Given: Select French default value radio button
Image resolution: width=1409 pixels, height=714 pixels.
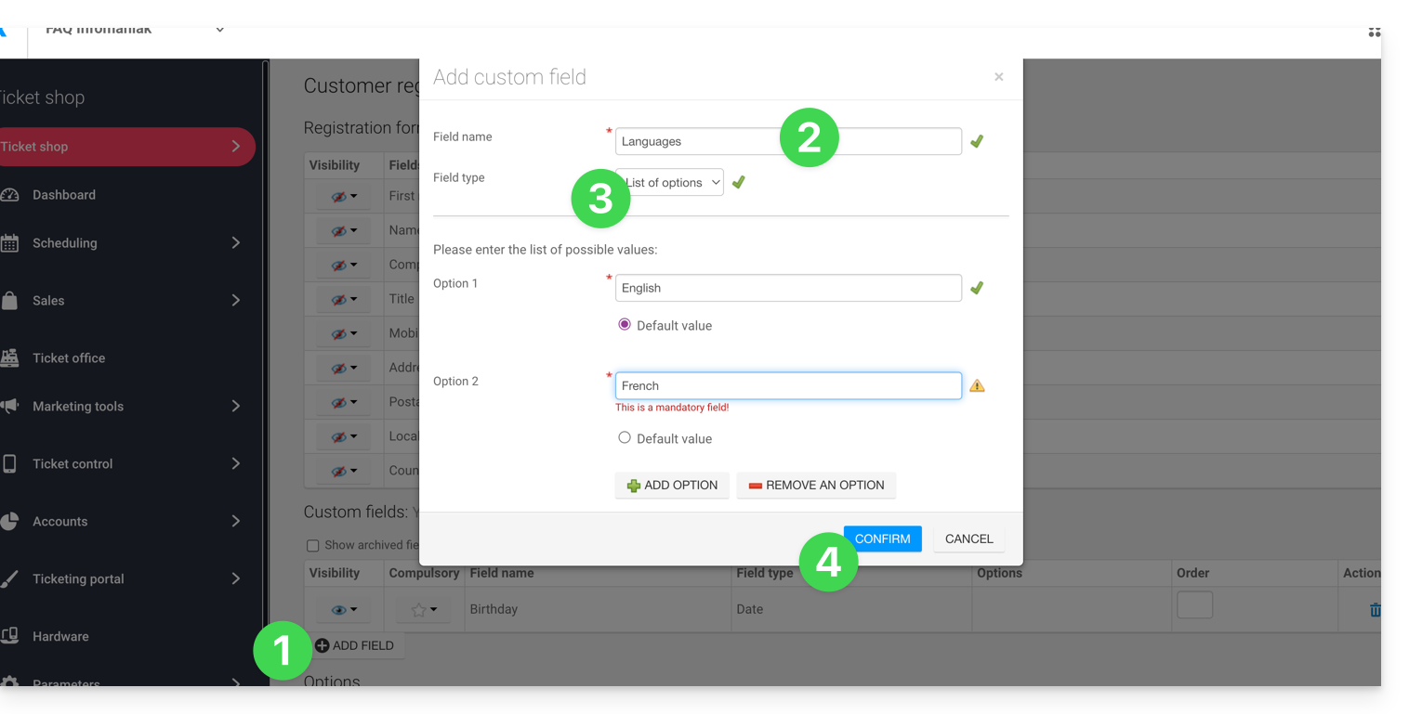Looking at the screenshot, I should click(x=625, y=438).
